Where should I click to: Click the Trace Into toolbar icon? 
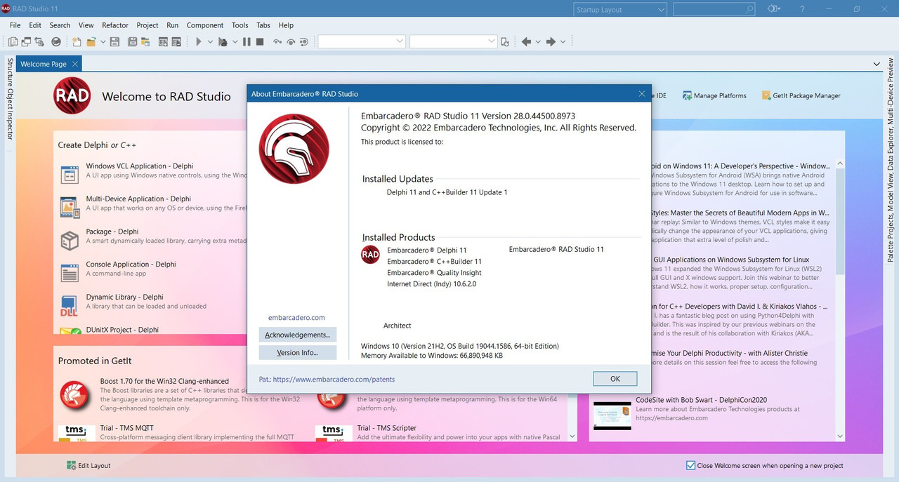(x=277, y=42)
